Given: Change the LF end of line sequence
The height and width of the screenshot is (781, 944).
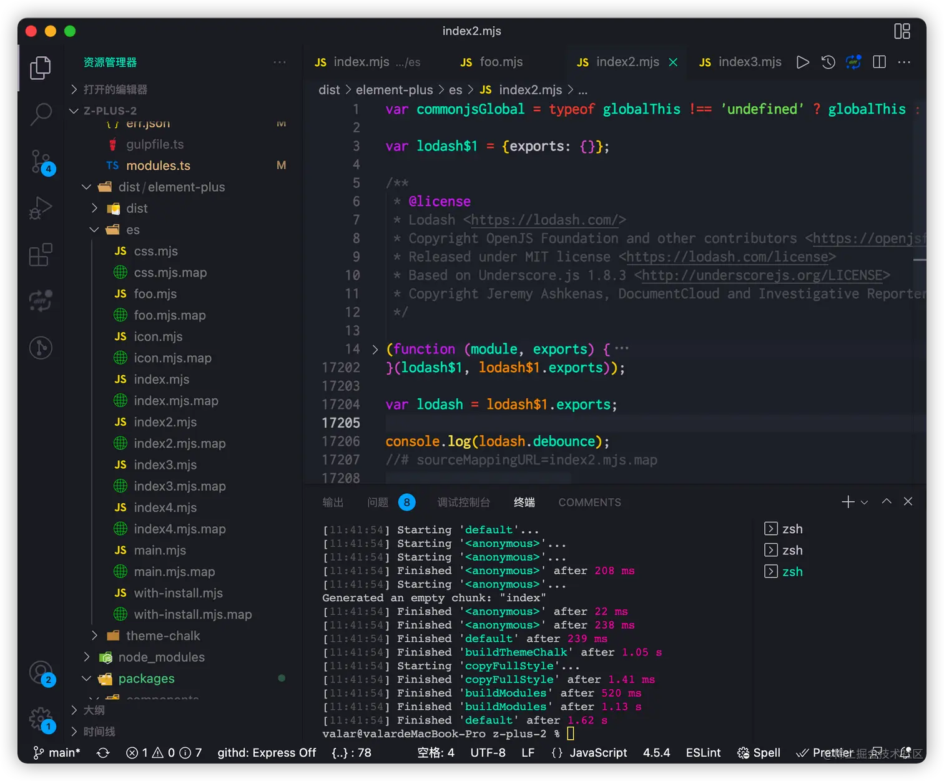Looking at the screenshot, I should [x=528, y=753].
